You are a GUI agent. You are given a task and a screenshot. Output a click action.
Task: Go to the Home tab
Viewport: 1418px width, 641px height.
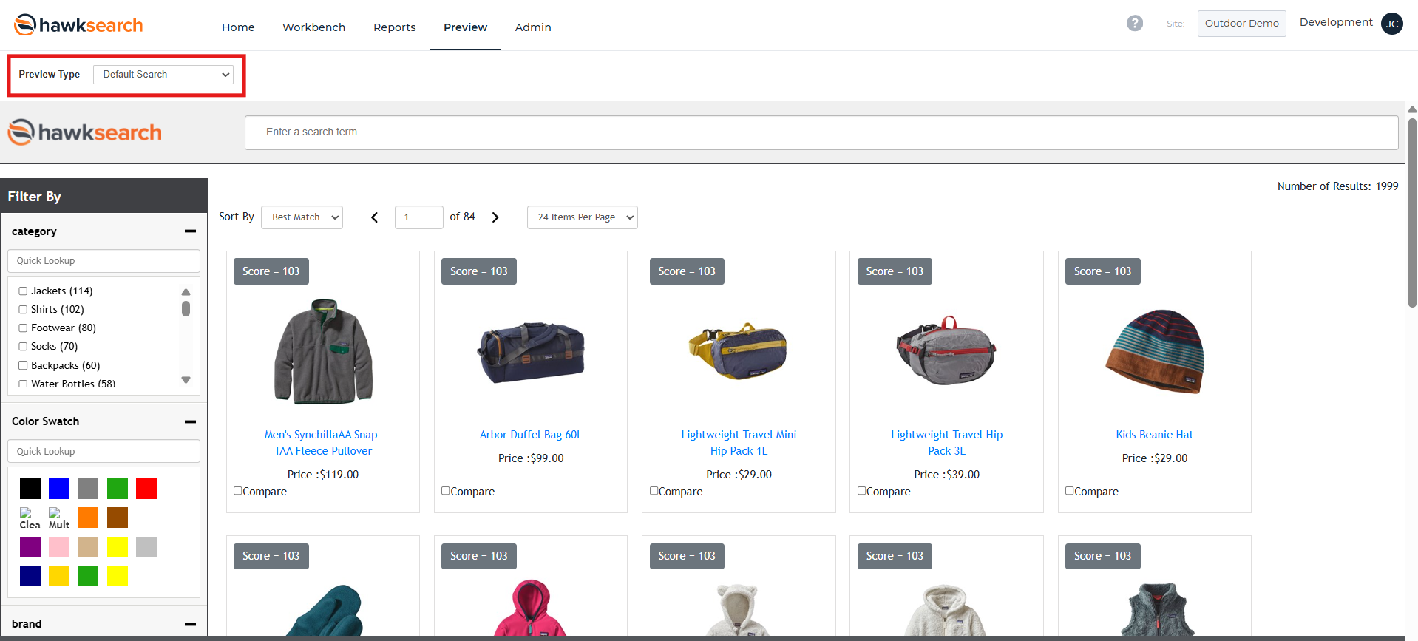[x=238, y=27]
